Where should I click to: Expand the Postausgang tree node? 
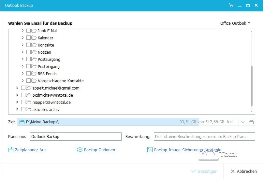pyautogui.click(x=22, y=59)
